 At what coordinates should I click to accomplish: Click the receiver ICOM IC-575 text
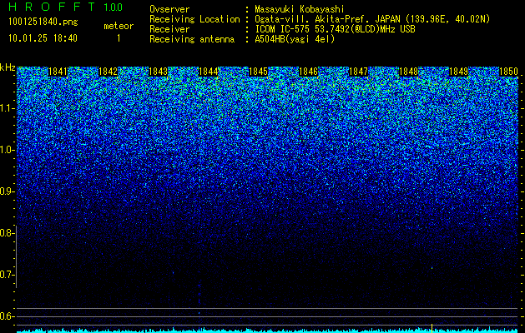tap(335, 29)
